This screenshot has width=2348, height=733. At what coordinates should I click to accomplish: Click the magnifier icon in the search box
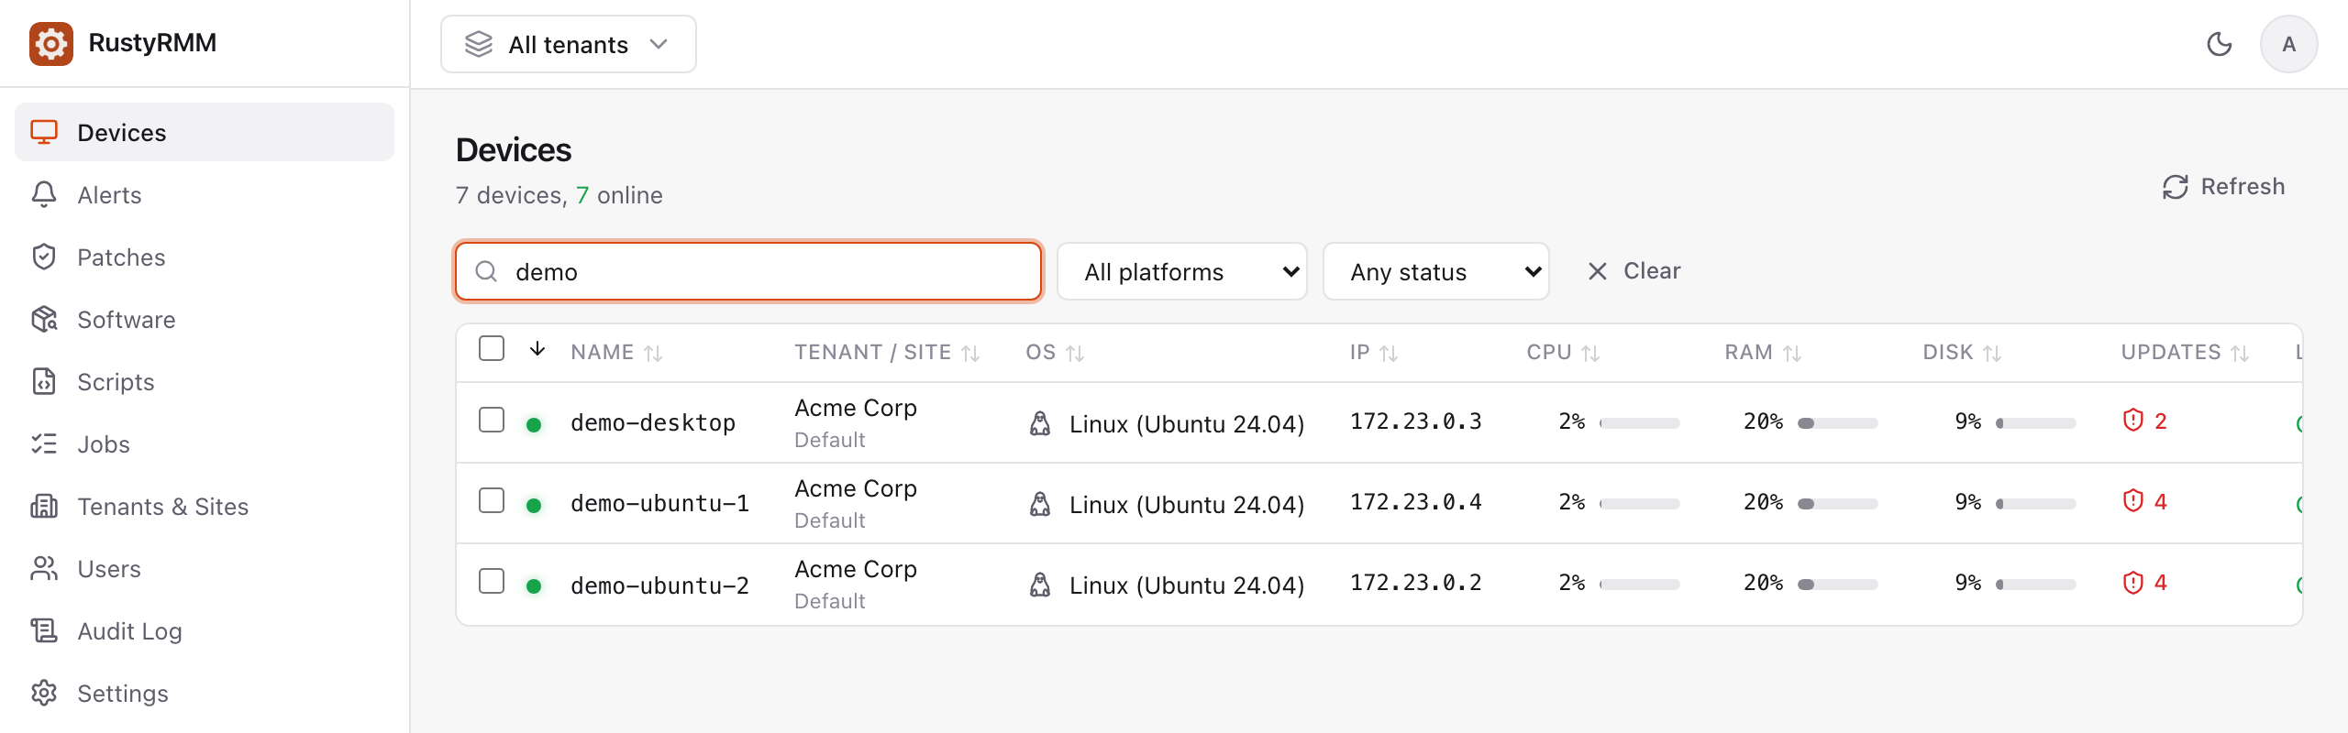486,271
